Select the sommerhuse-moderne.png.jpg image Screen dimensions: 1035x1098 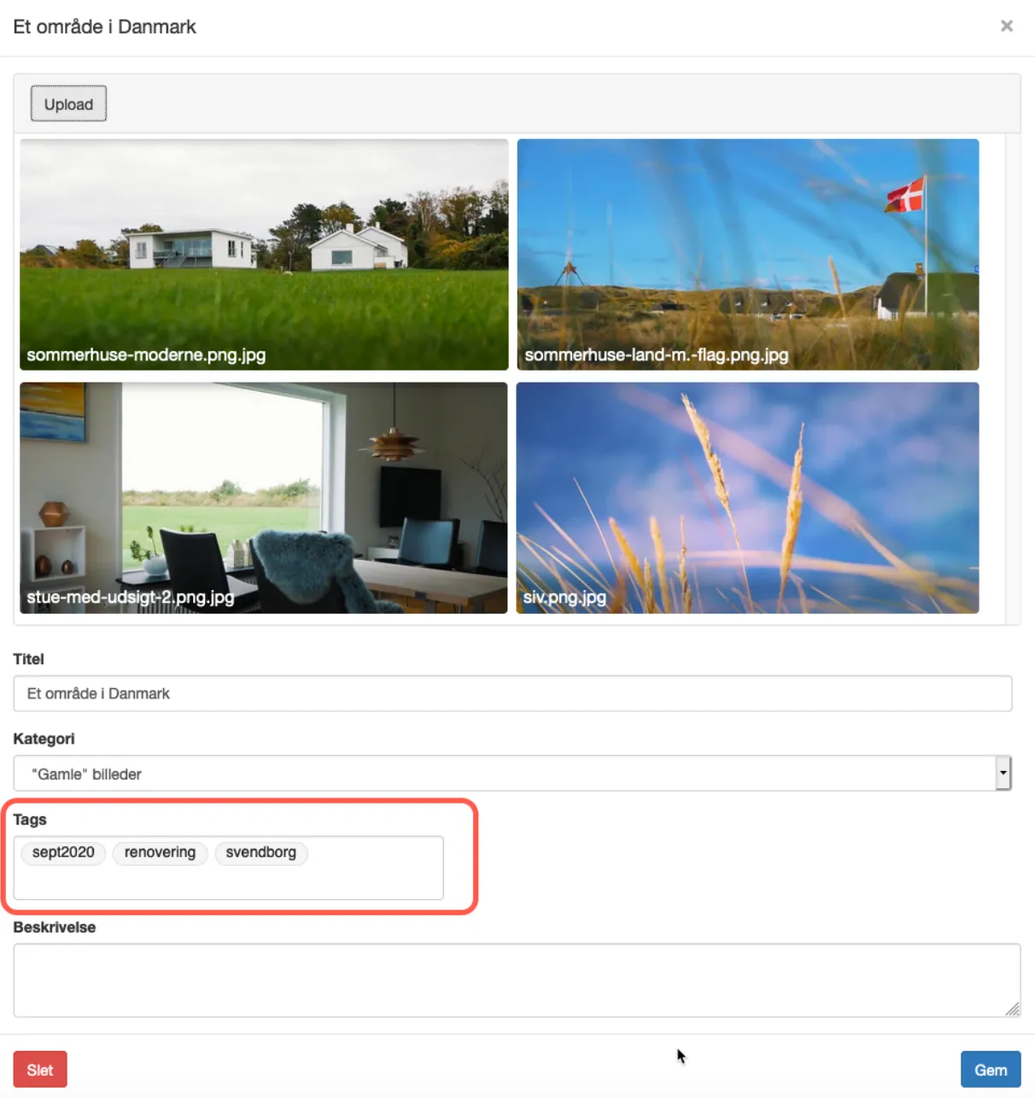coord(264,254)
